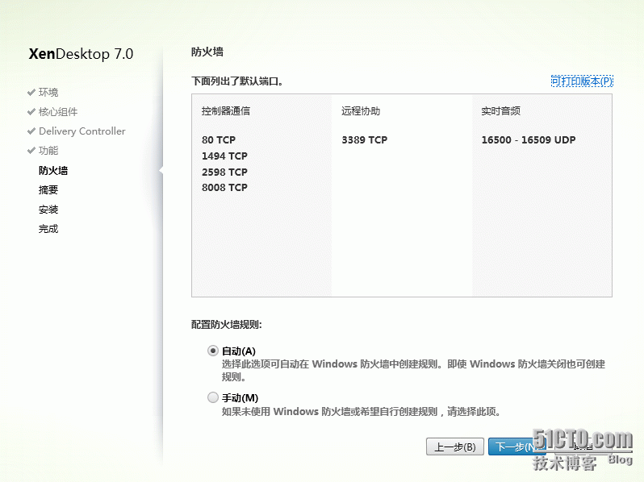Click the 3389 TCP port entry
The height and width of the screenshot is (482, 644).
click(364, 140)
